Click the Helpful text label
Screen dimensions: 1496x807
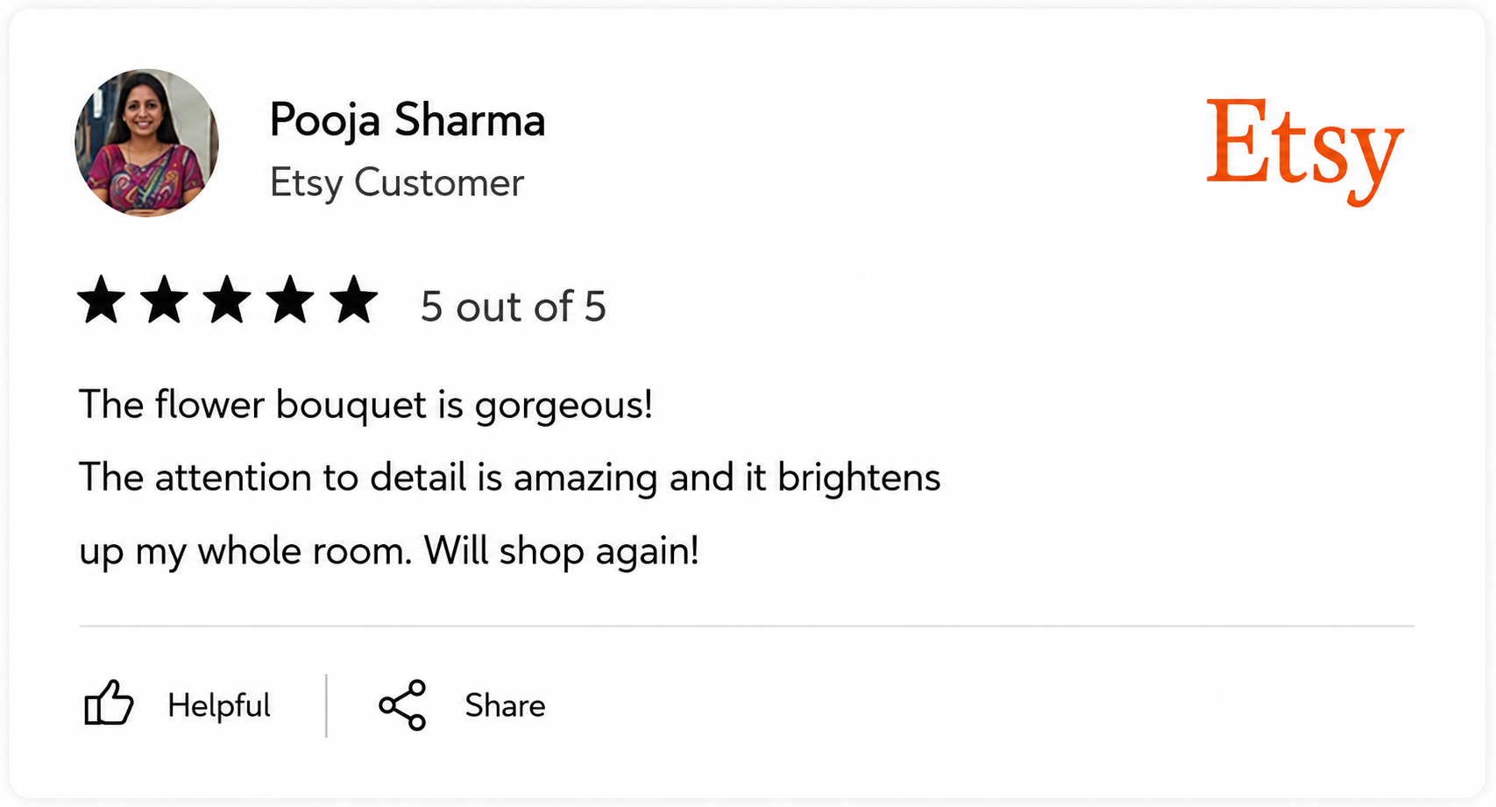tap(219, 705)
